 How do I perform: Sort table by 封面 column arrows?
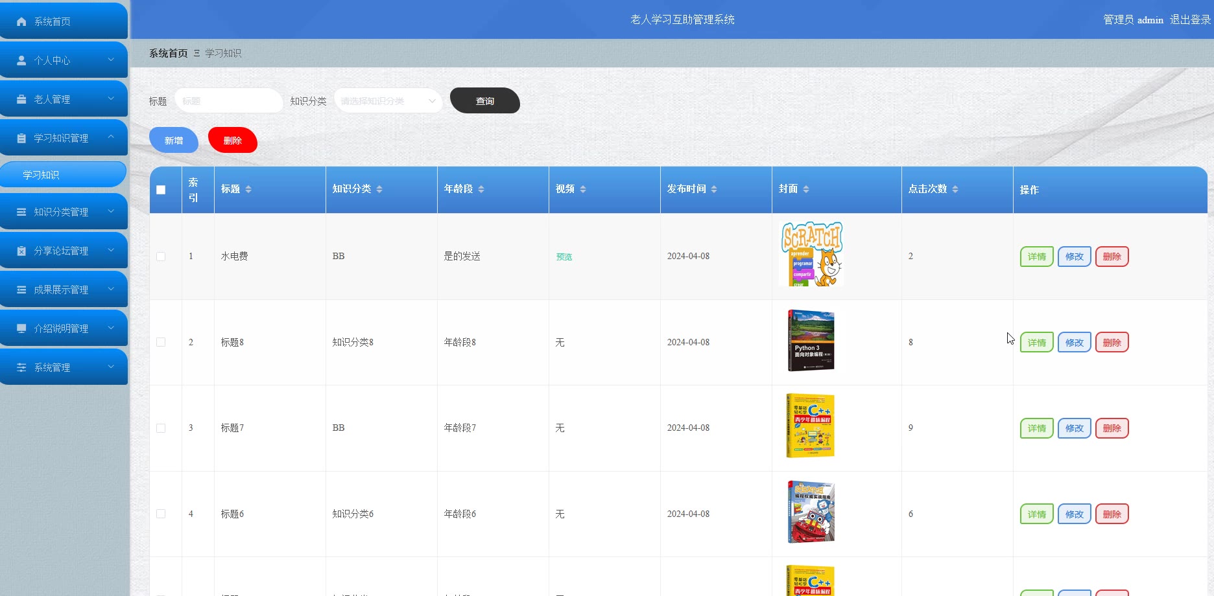(806, 189)
